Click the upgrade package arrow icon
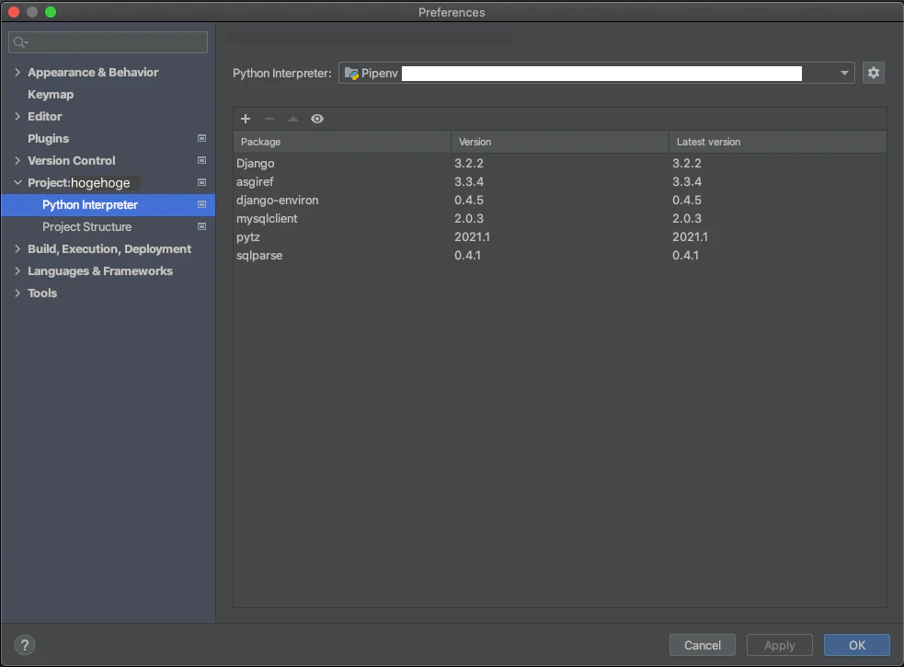The height and width of the screenshot is (667, 904). coord(292,119)
